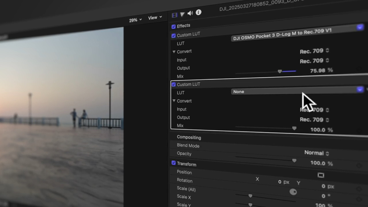The height and width of the screenshot is (207, 368).
Task: Click the Mix slider at 100.0 % in second LUT
Action: [294, 128]
